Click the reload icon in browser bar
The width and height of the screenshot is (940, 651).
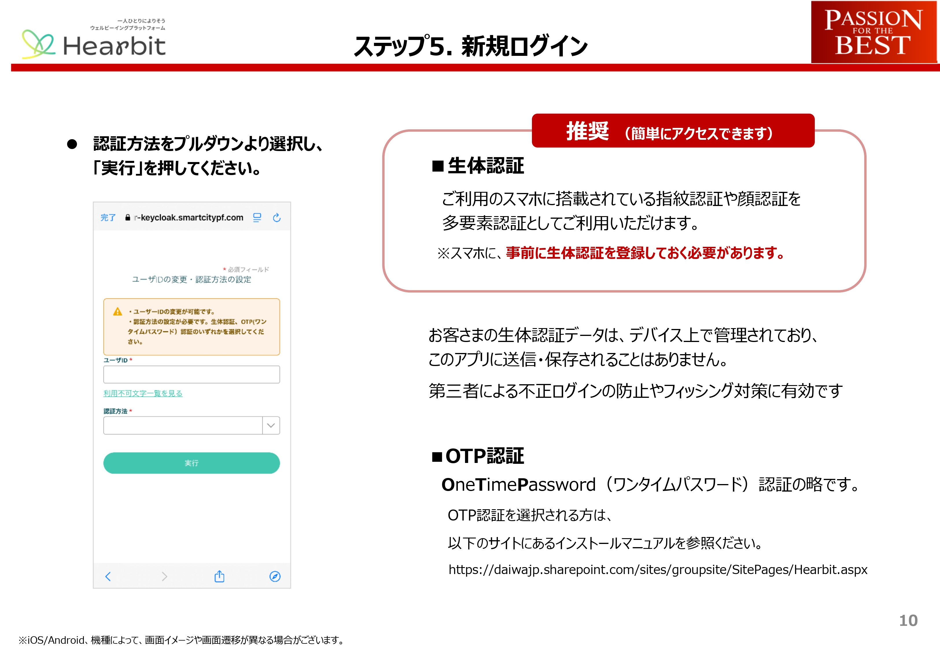(277, 217)
